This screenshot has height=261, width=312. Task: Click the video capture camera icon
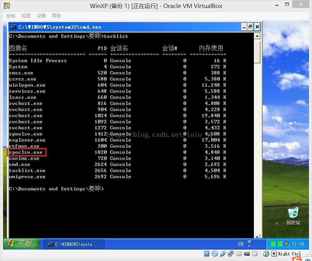coord(247,254)
